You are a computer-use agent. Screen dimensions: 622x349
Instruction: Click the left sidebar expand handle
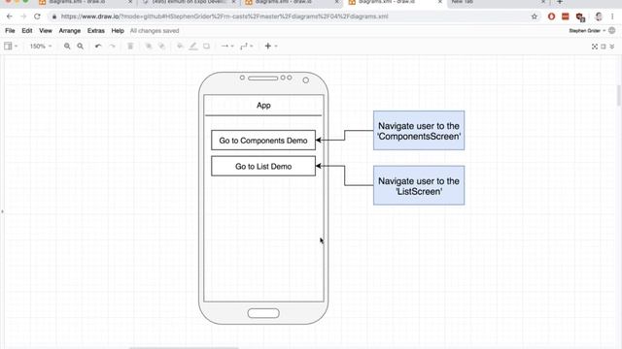pos(2,211)
